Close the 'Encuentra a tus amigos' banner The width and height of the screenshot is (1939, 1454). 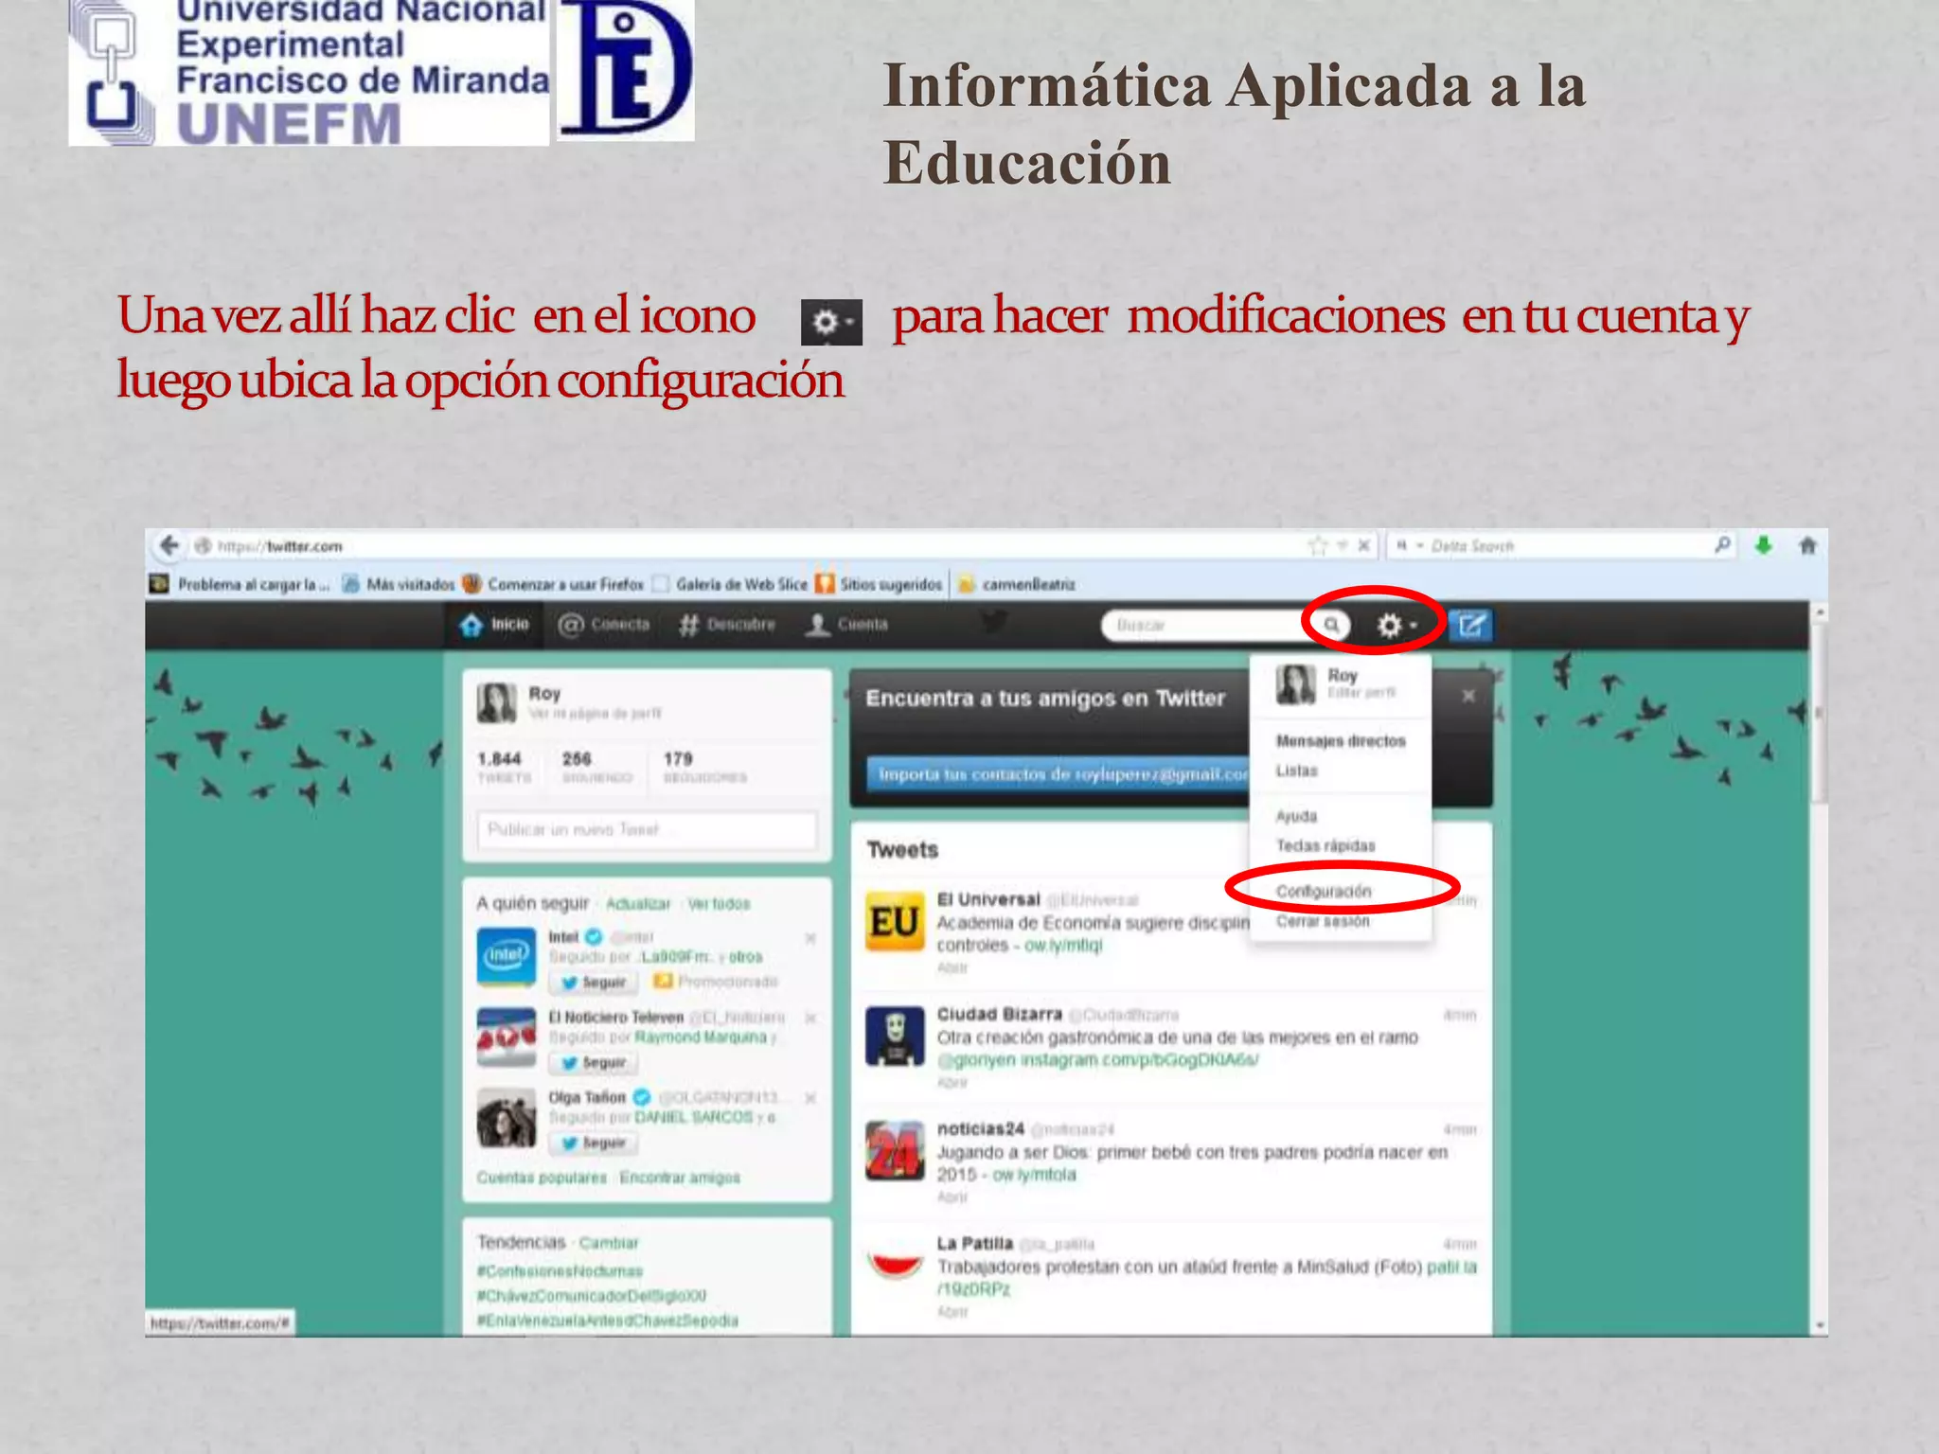coord(1468,696)
